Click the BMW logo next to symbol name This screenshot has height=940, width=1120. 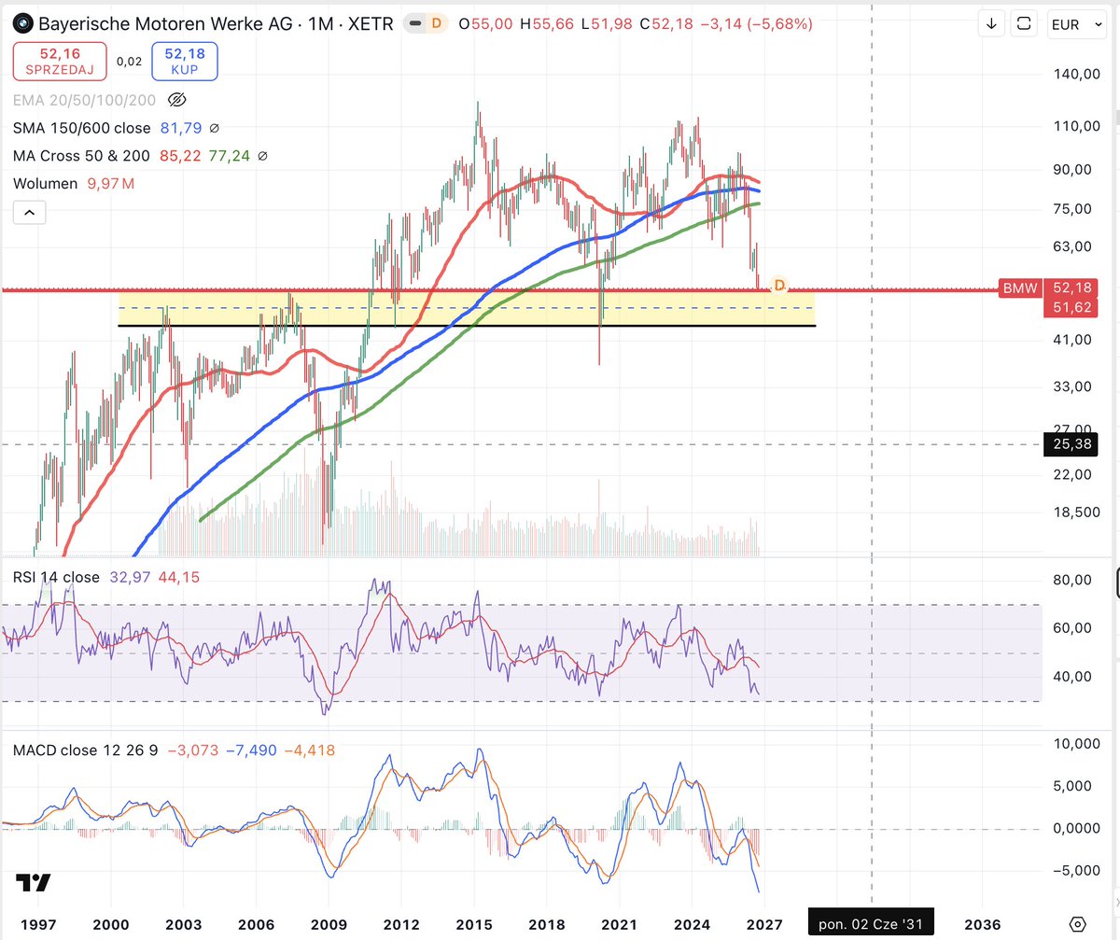tap(24, 23)
